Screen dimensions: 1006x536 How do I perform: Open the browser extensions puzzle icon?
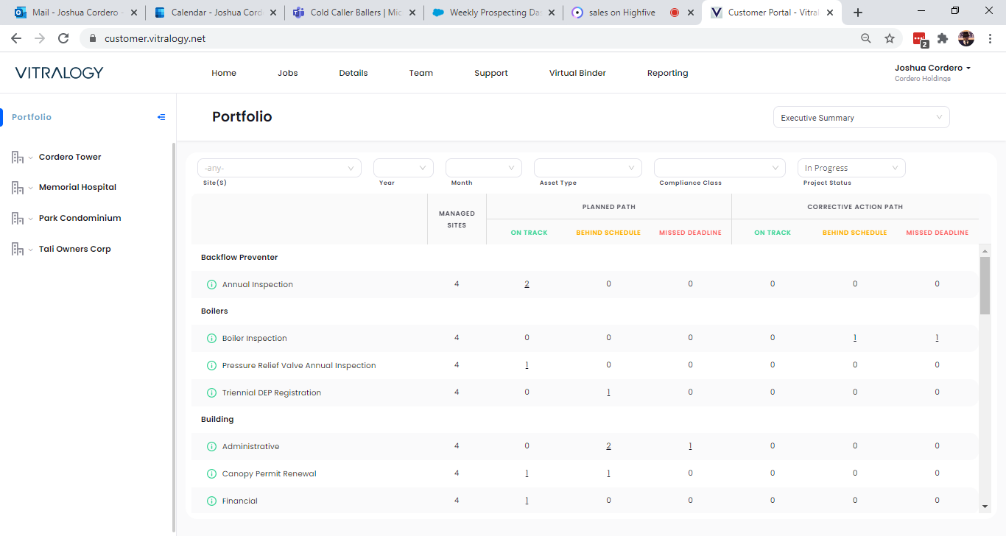point(942,38)
